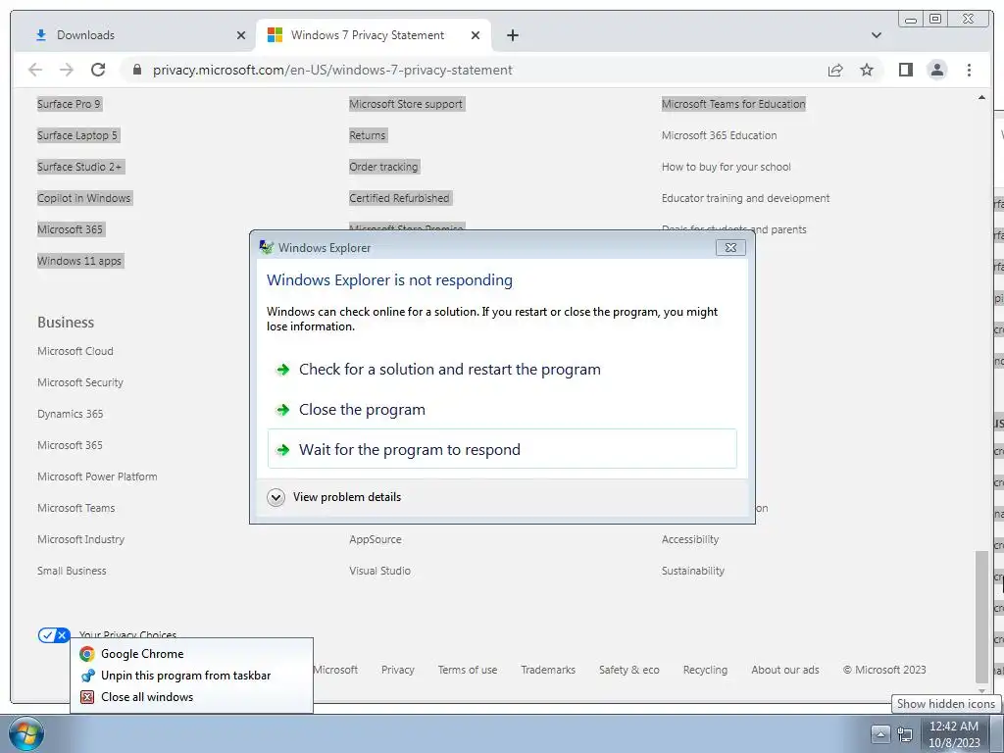Switch to the Downloads tab
Screen dimensions: 1004x753
(134, 35)
